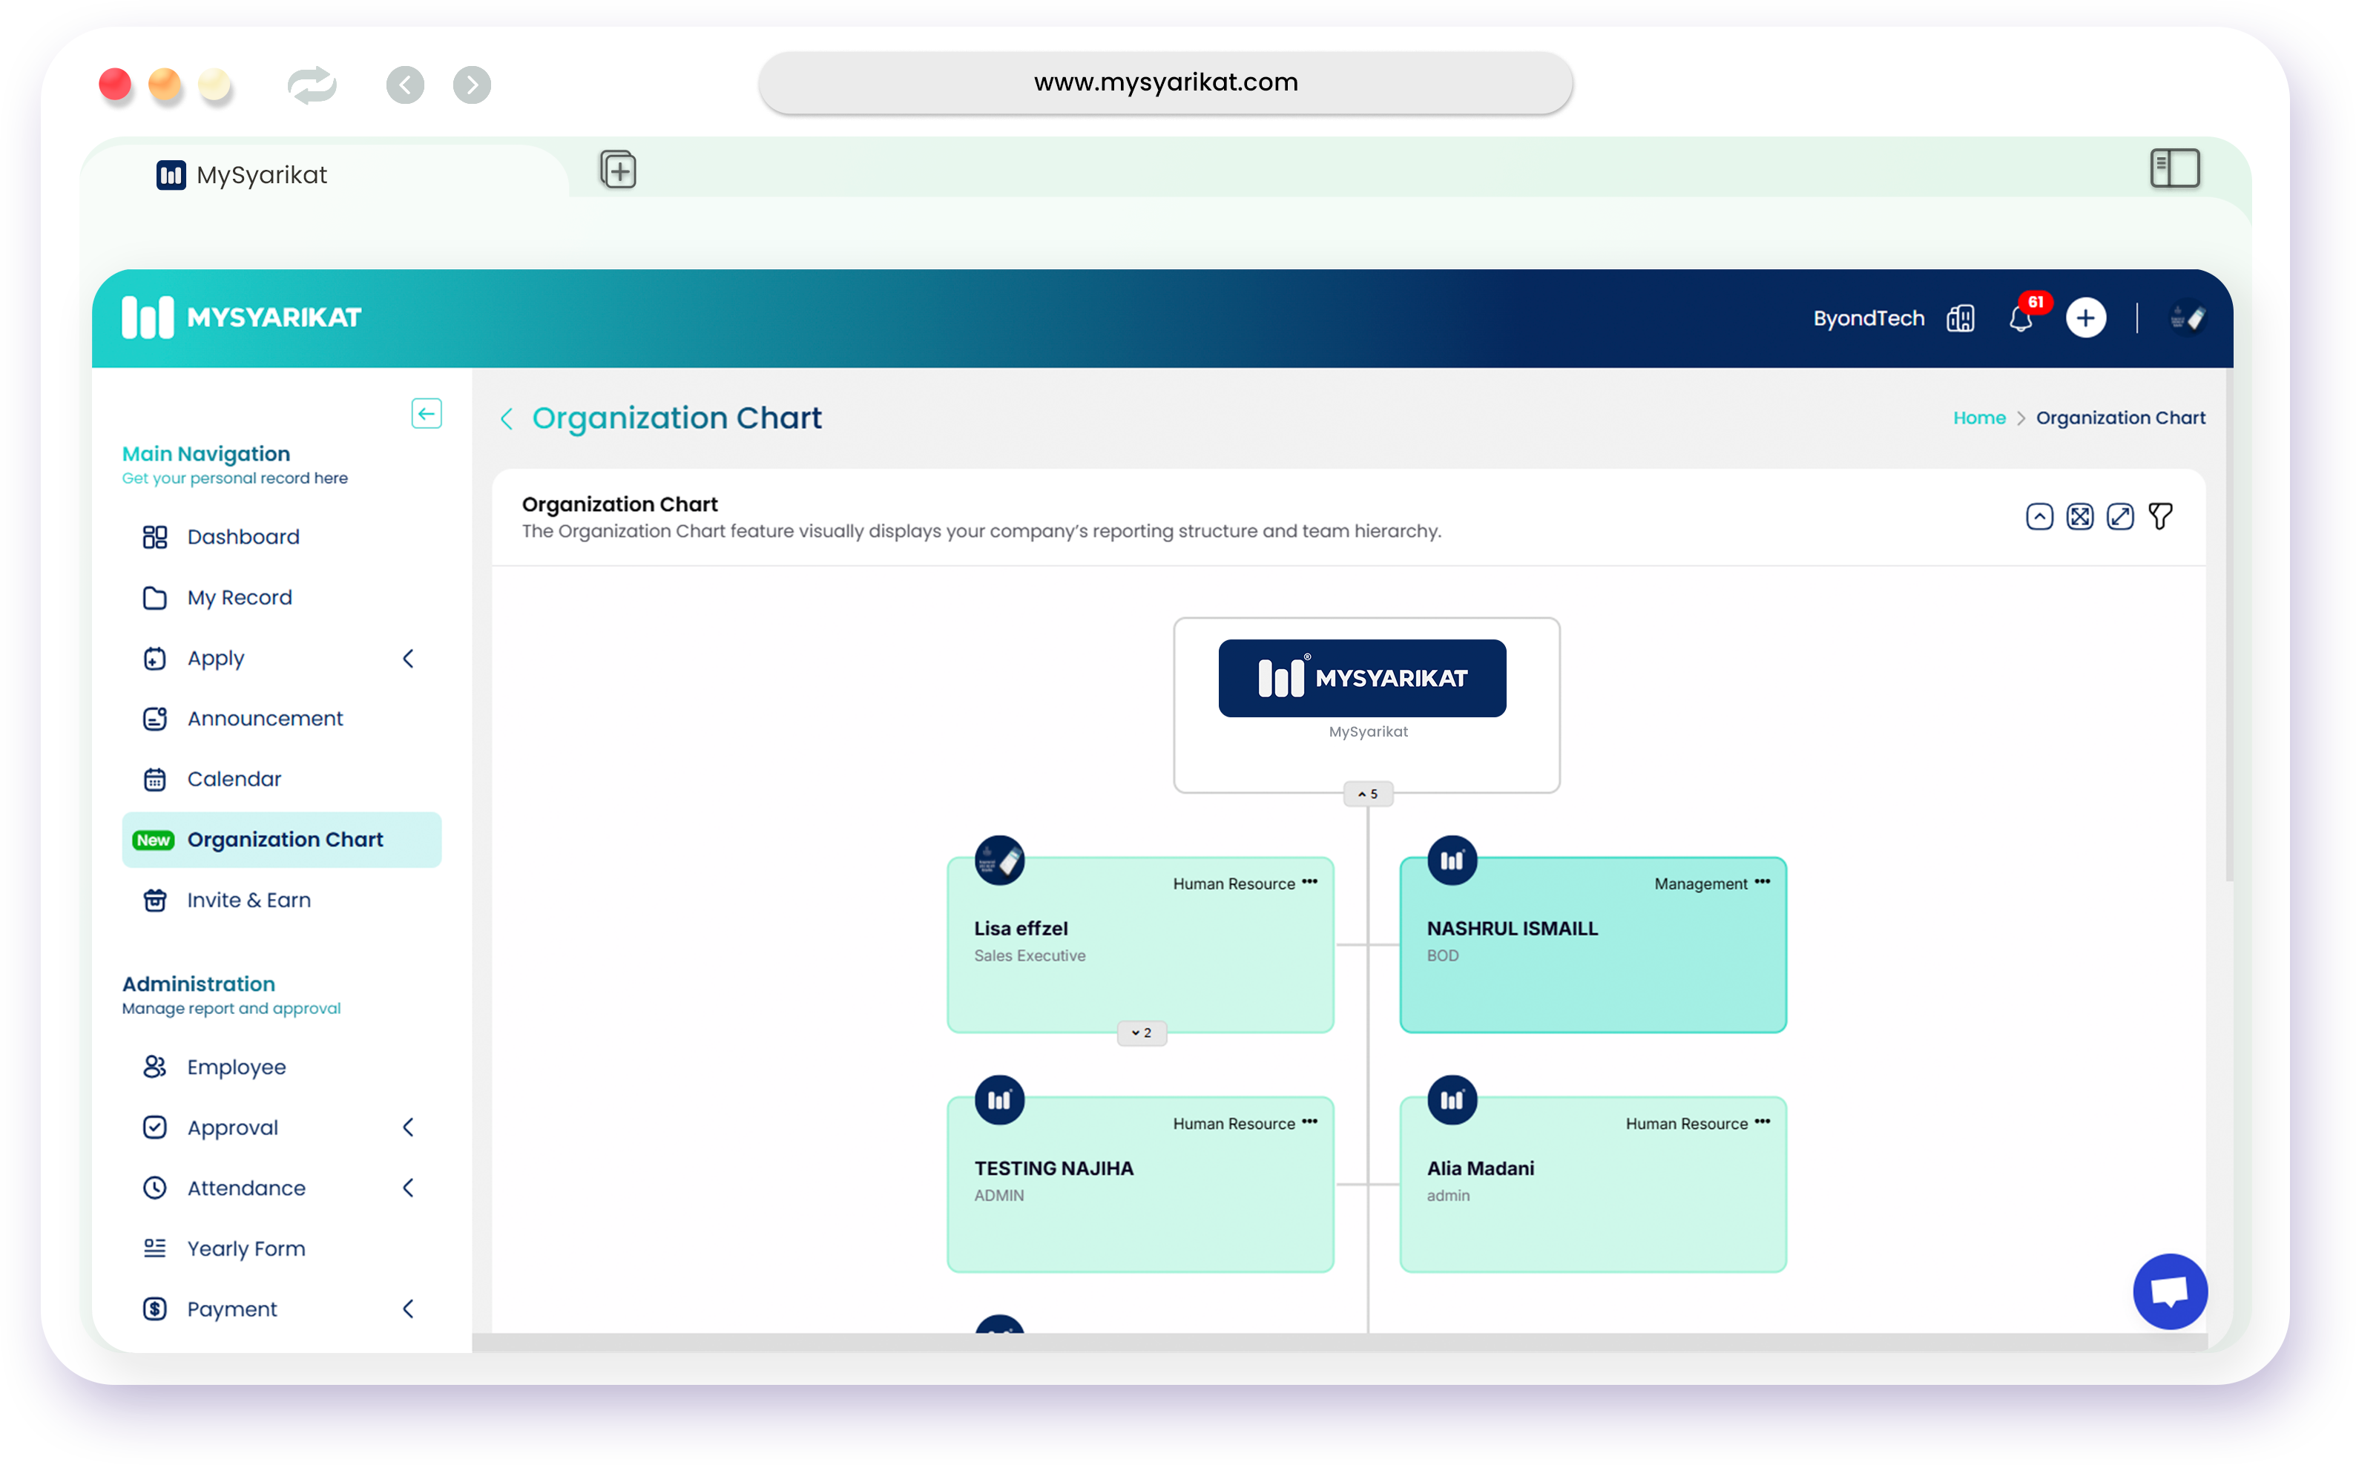Click the Organization Chart breadcrumb text
This screenshot has height=1465, width=2356.
(2119, 418)
